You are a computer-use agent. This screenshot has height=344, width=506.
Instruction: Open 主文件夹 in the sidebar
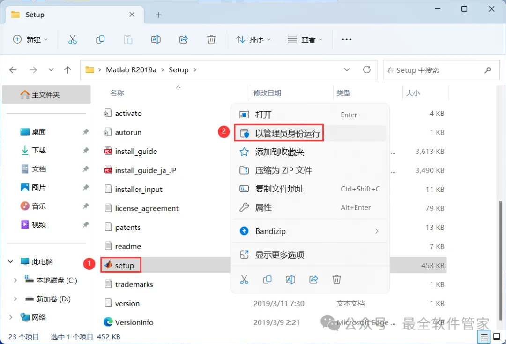click(x=46, y=95)
